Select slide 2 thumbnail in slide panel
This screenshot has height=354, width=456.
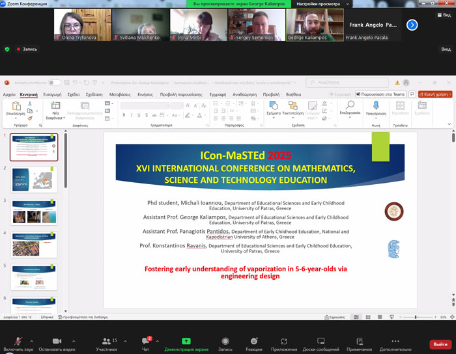(34, 180)
